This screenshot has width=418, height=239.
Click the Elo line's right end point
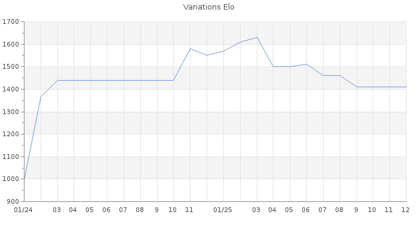pos(406,87)
